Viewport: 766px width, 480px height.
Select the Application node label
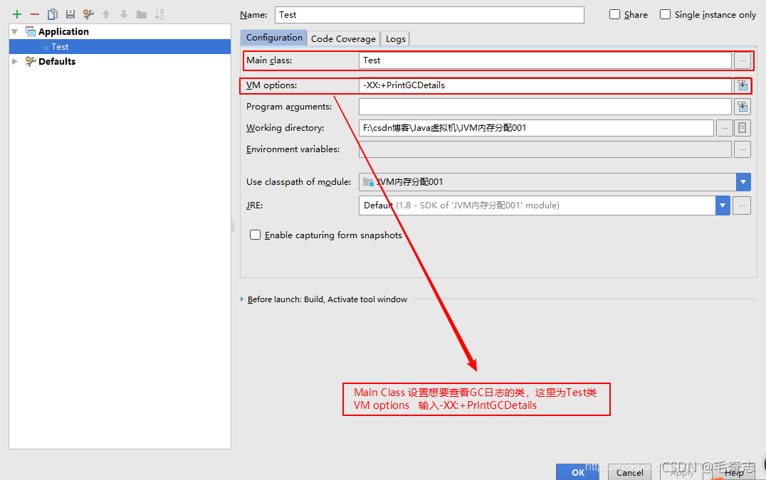coord(63,32)
